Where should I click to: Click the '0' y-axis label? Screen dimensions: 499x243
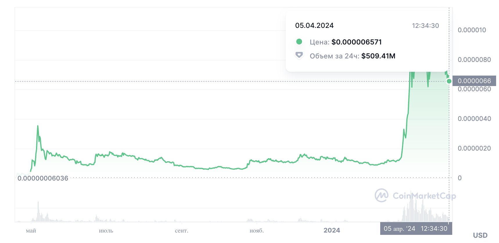[459, 178]
